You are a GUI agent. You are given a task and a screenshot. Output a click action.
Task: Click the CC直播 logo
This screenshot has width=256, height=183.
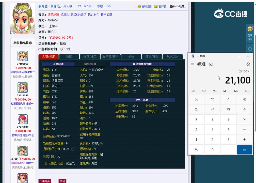(x=231, y=13)
